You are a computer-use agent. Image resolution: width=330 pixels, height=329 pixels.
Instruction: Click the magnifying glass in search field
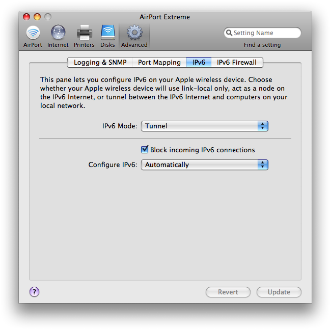point(229,33)
